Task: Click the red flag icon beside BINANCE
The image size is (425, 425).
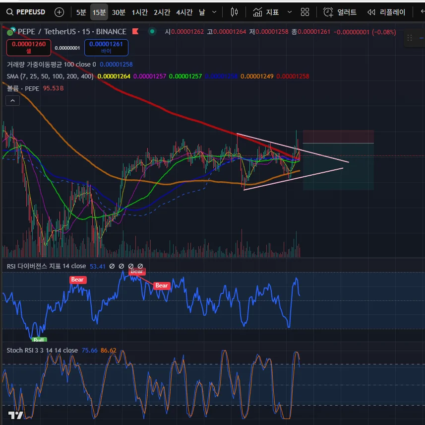Action: (x=135, y=31)
